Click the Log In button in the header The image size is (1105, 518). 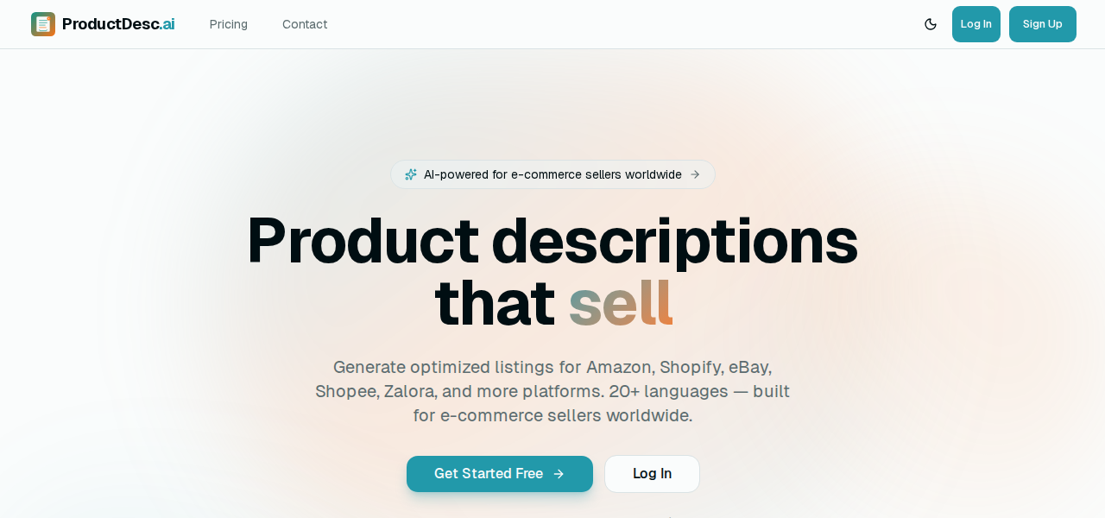[x=976, y=23]
